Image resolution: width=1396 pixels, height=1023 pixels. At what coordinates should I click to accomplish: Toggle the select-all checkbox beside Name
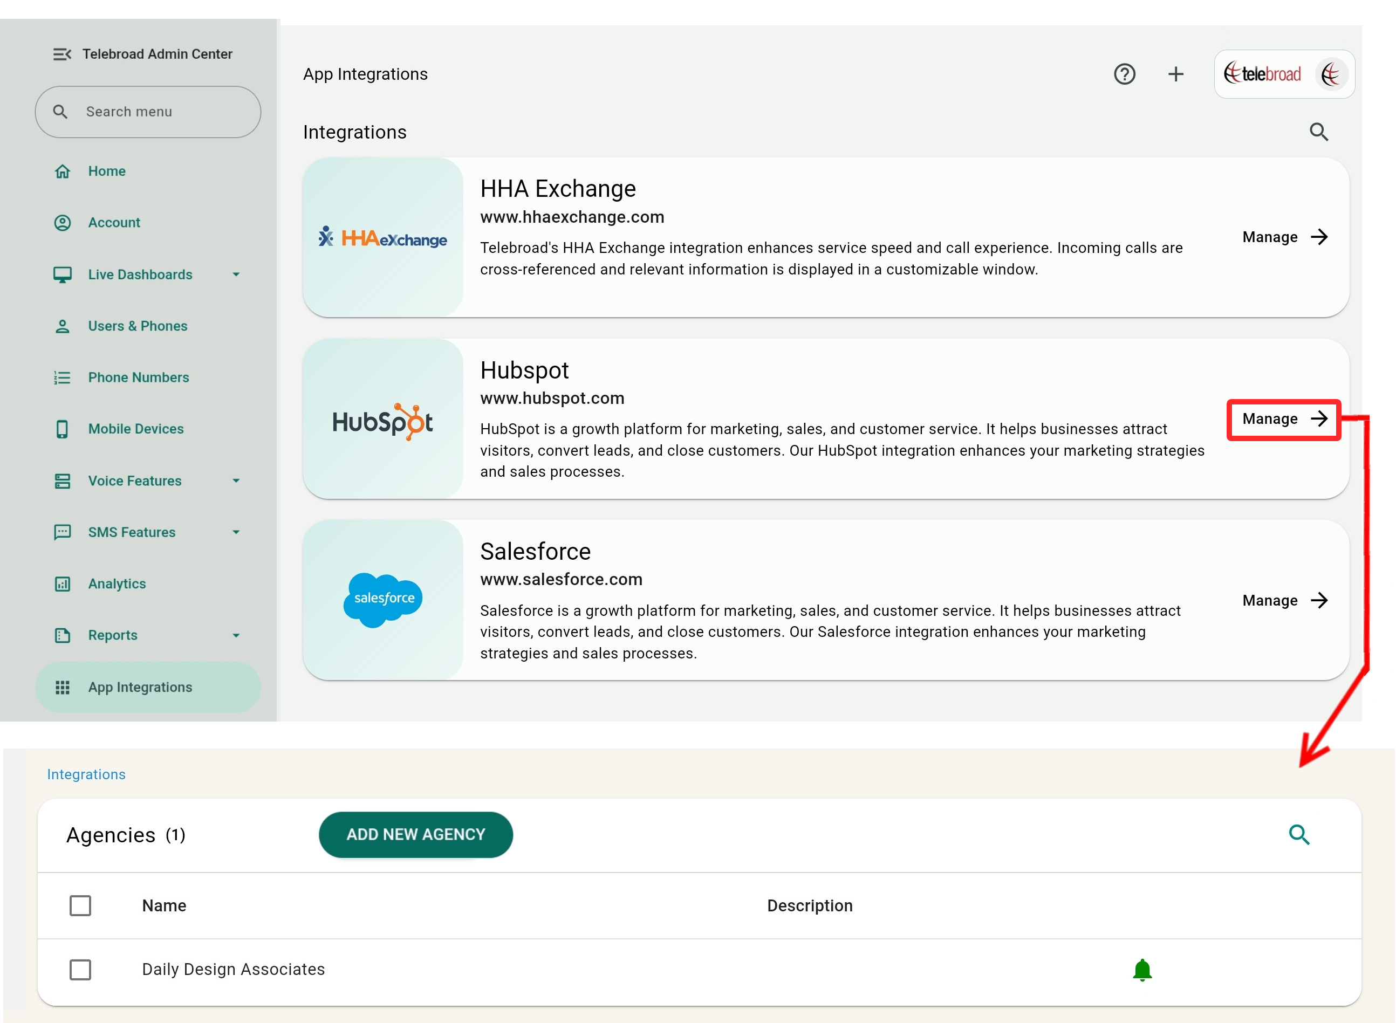[80, 906]
